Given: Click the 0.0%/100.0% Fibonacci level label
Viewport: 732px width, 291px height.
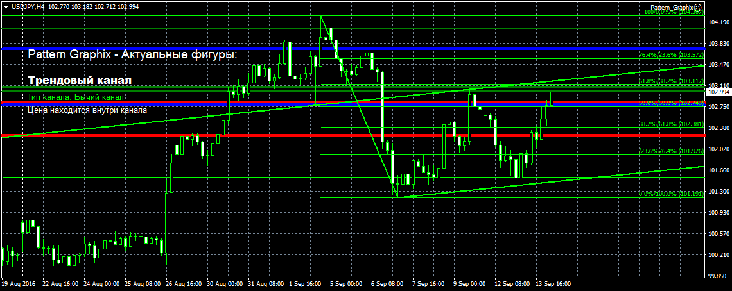Looking at the screenshot, I should coord(670,194).
